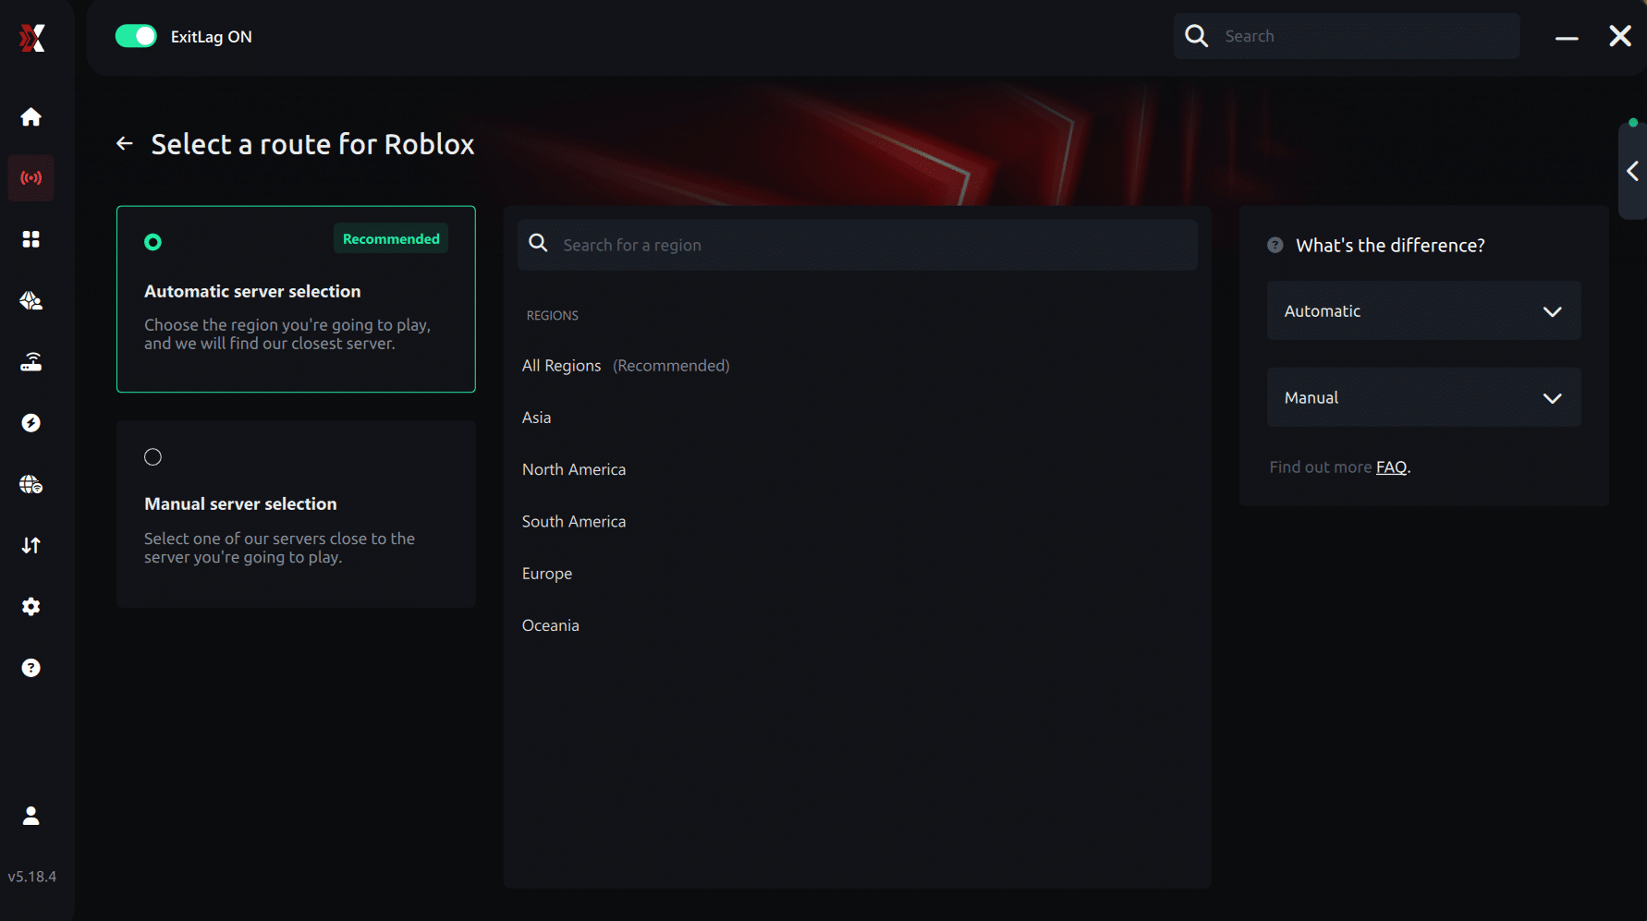Choose the North America region

tap(574, 469)
